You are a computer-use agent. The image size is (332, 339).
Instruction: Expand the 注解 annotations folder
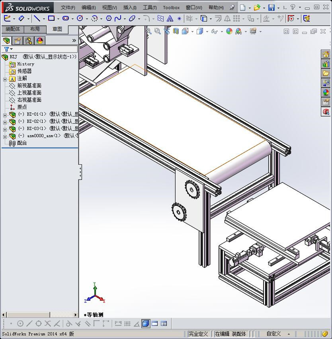point(5,79)
